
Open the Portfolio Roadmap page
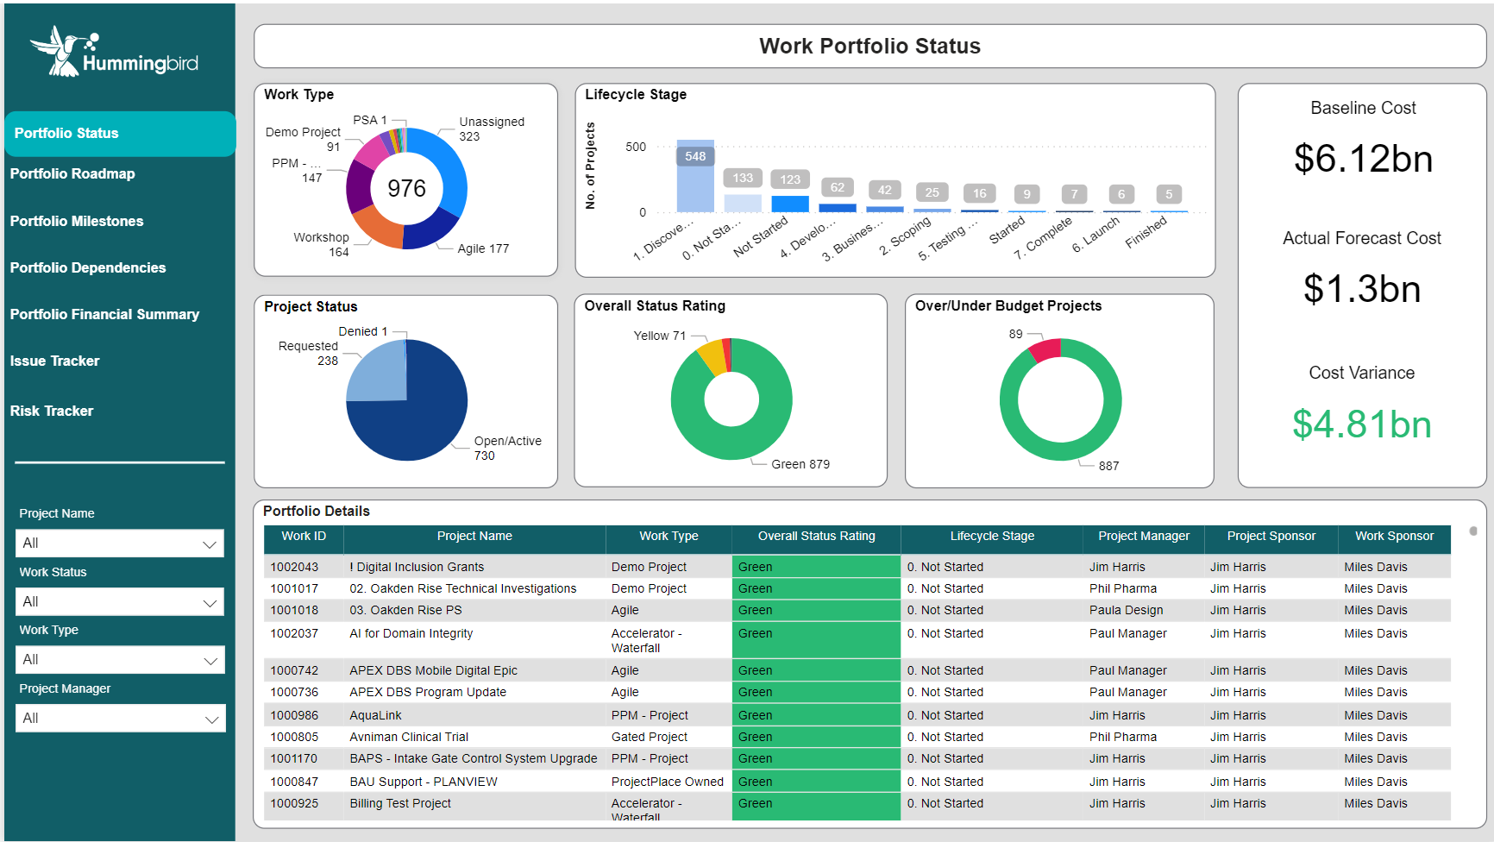72,173
